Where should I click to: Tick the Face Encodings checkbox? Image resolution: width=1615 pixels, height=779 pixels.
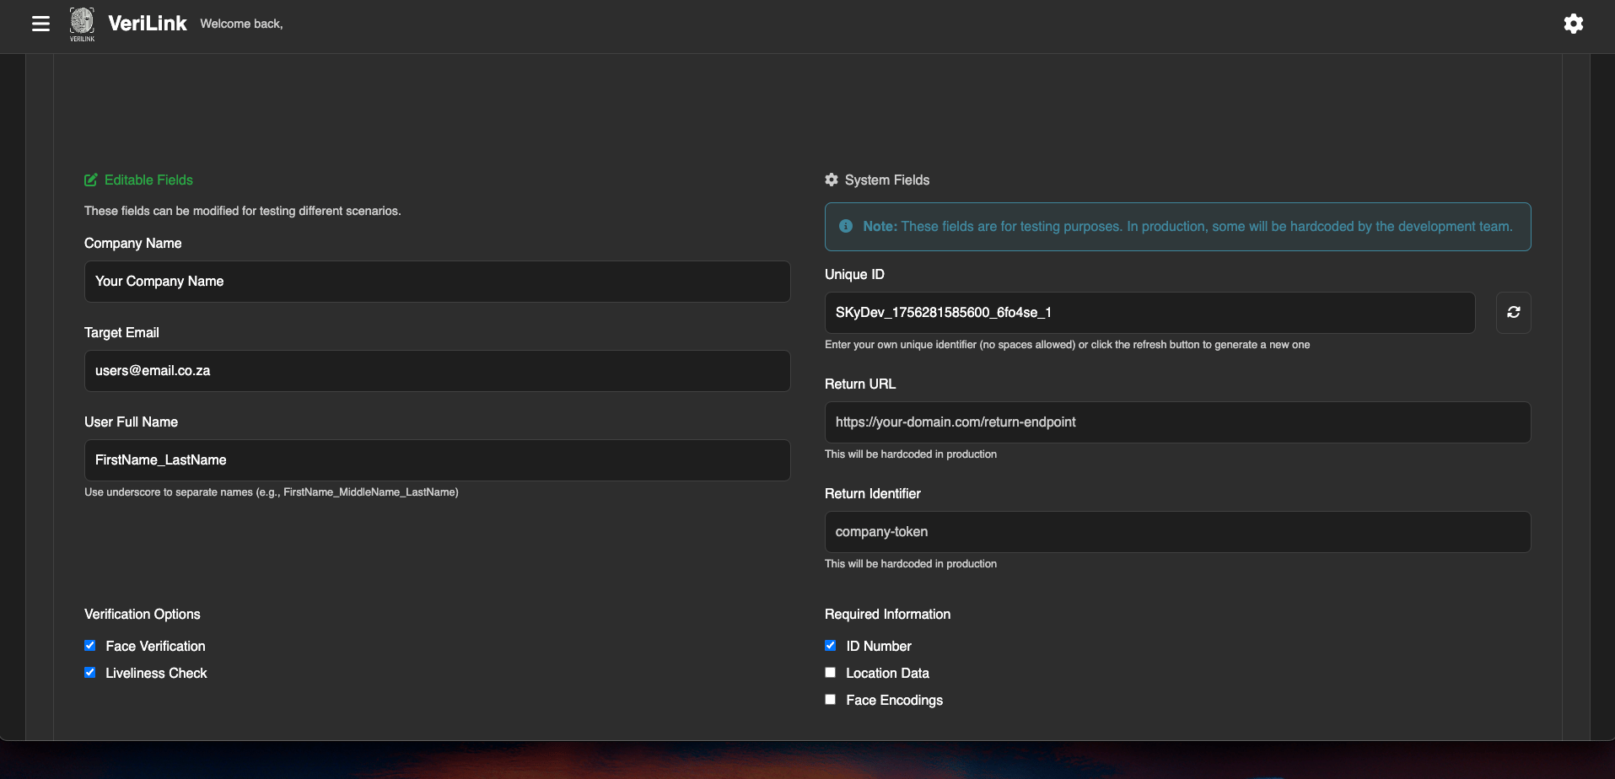coord(831,700)
